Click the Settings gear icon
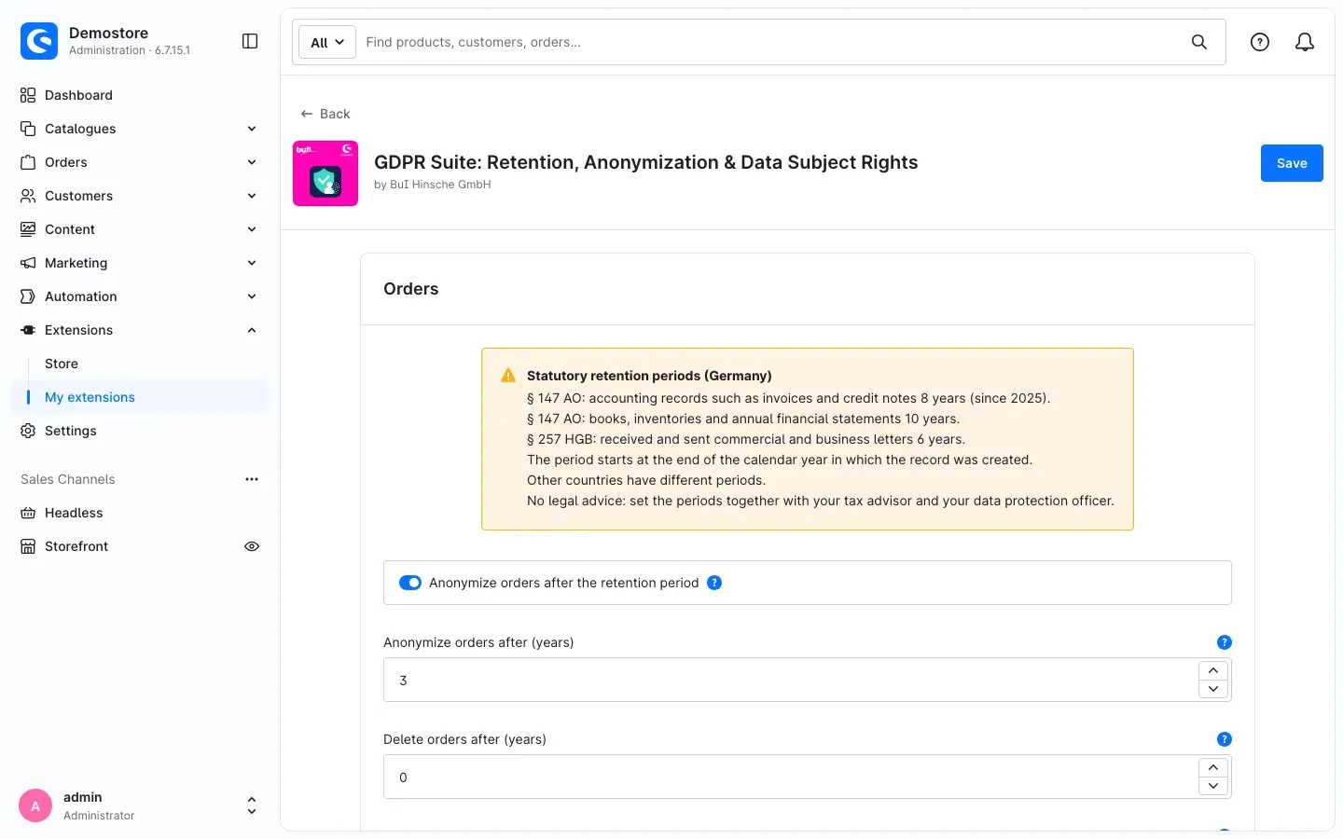 tap(28, 431)
